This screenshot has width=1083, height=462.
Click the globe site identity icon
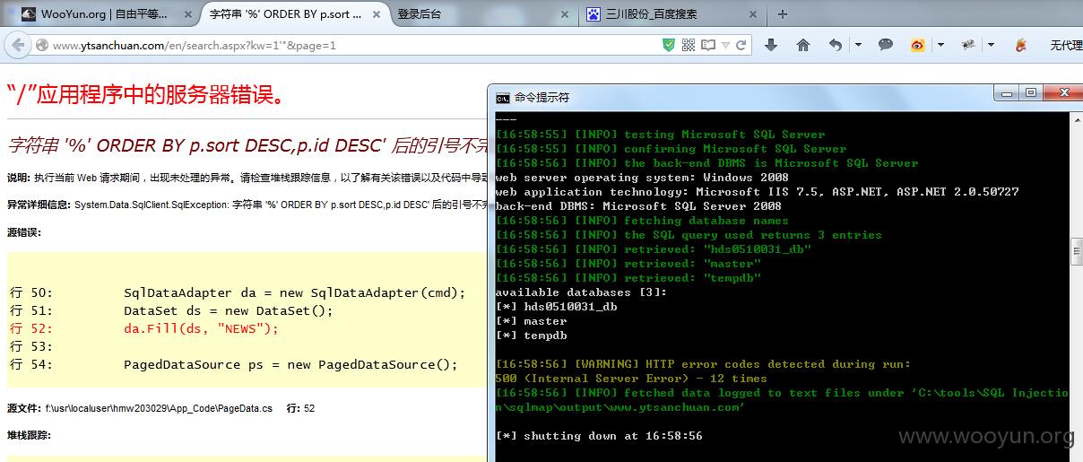[41, 45]
